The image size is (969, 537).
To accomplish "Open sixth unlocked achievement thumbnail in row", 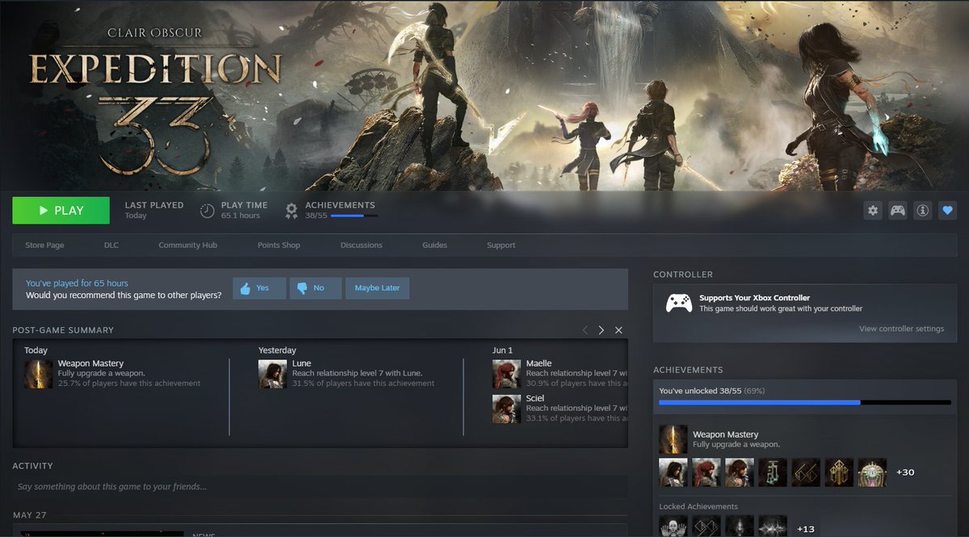I will [839, 472].
